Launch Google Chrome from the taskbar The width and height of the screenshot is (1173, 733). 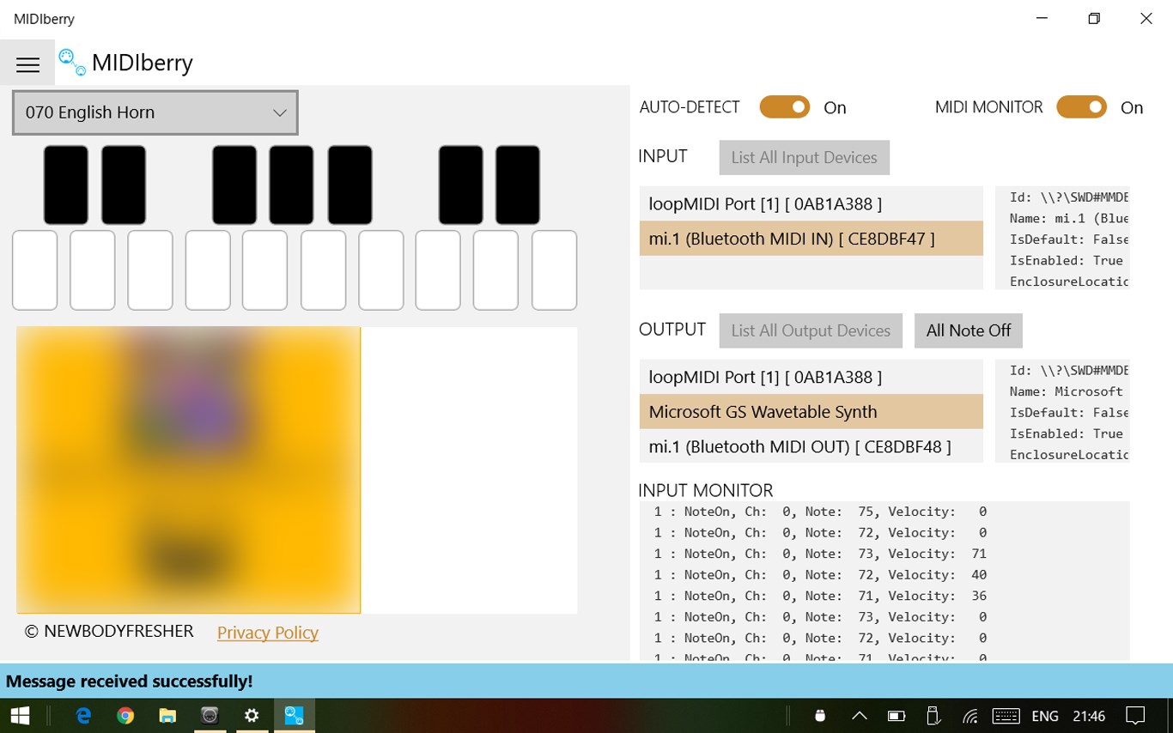point(125,715)
